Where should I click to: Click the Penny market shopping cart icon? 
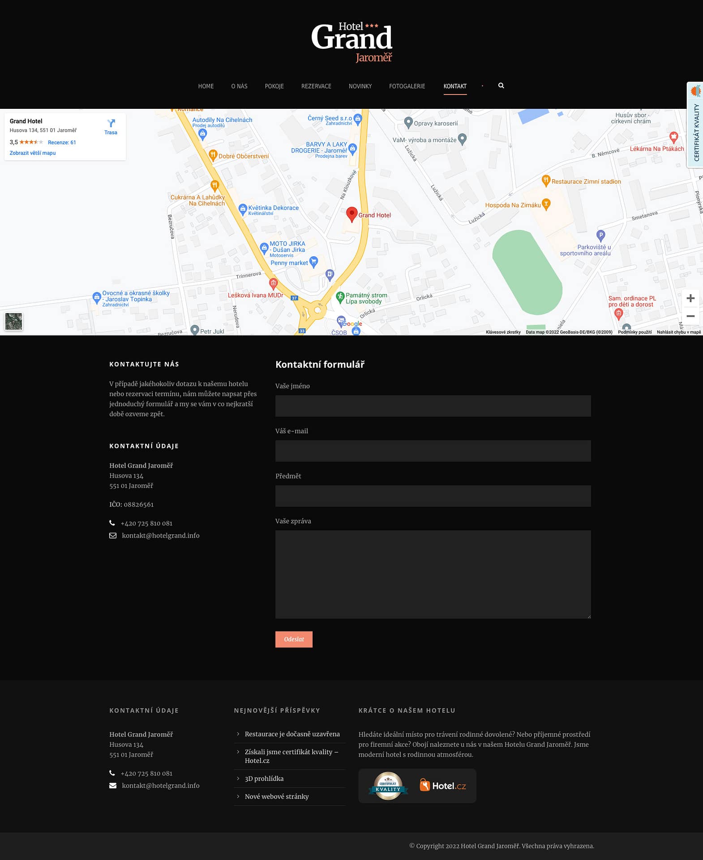pos(313,261)
